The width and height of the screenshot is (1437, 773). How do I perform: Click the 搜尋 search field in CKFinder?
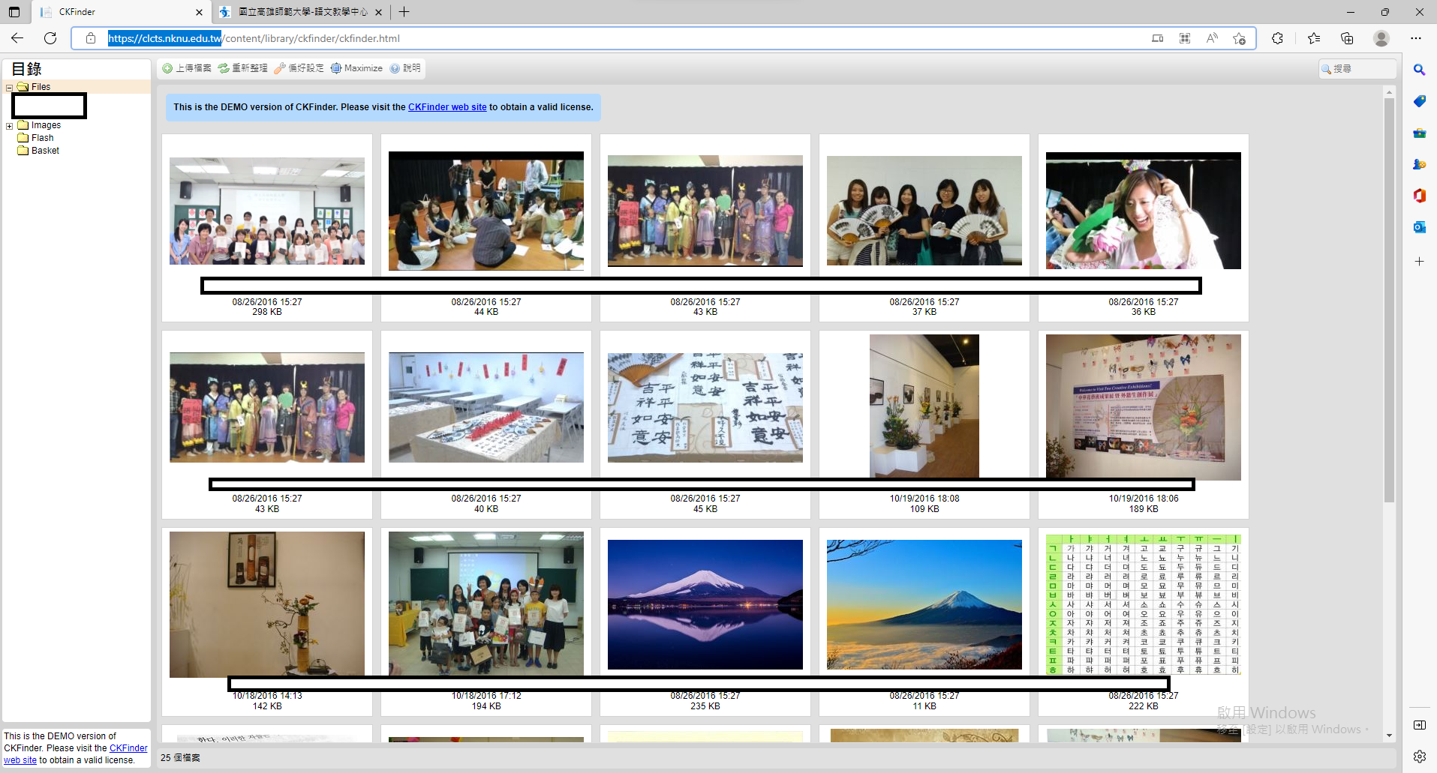click(1358, 69)
